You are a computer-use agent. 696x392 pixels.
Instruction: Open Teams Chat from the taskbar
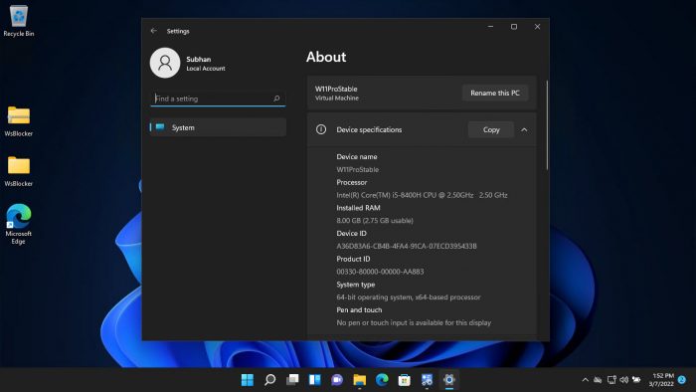337,380
